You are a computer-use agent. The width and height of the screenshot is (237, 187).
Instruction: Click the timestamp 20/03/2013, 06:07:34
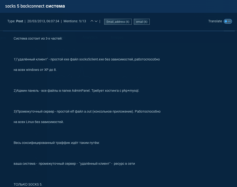[x=43, y=21]
